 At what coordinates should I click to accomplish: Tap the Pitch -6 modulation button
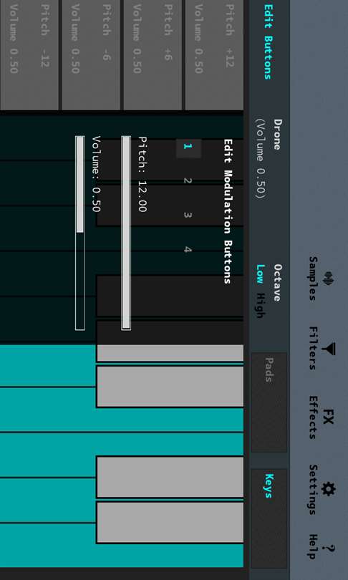pos(90,54)
